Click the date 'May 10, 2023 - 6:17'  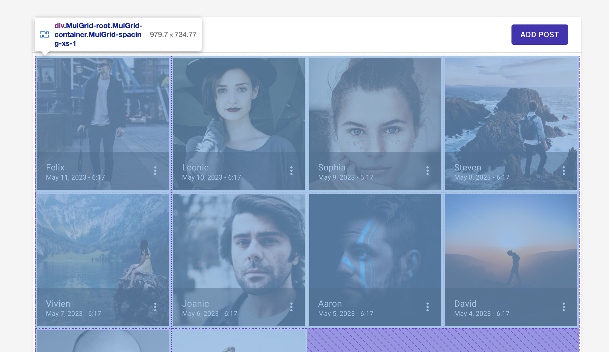211,177
